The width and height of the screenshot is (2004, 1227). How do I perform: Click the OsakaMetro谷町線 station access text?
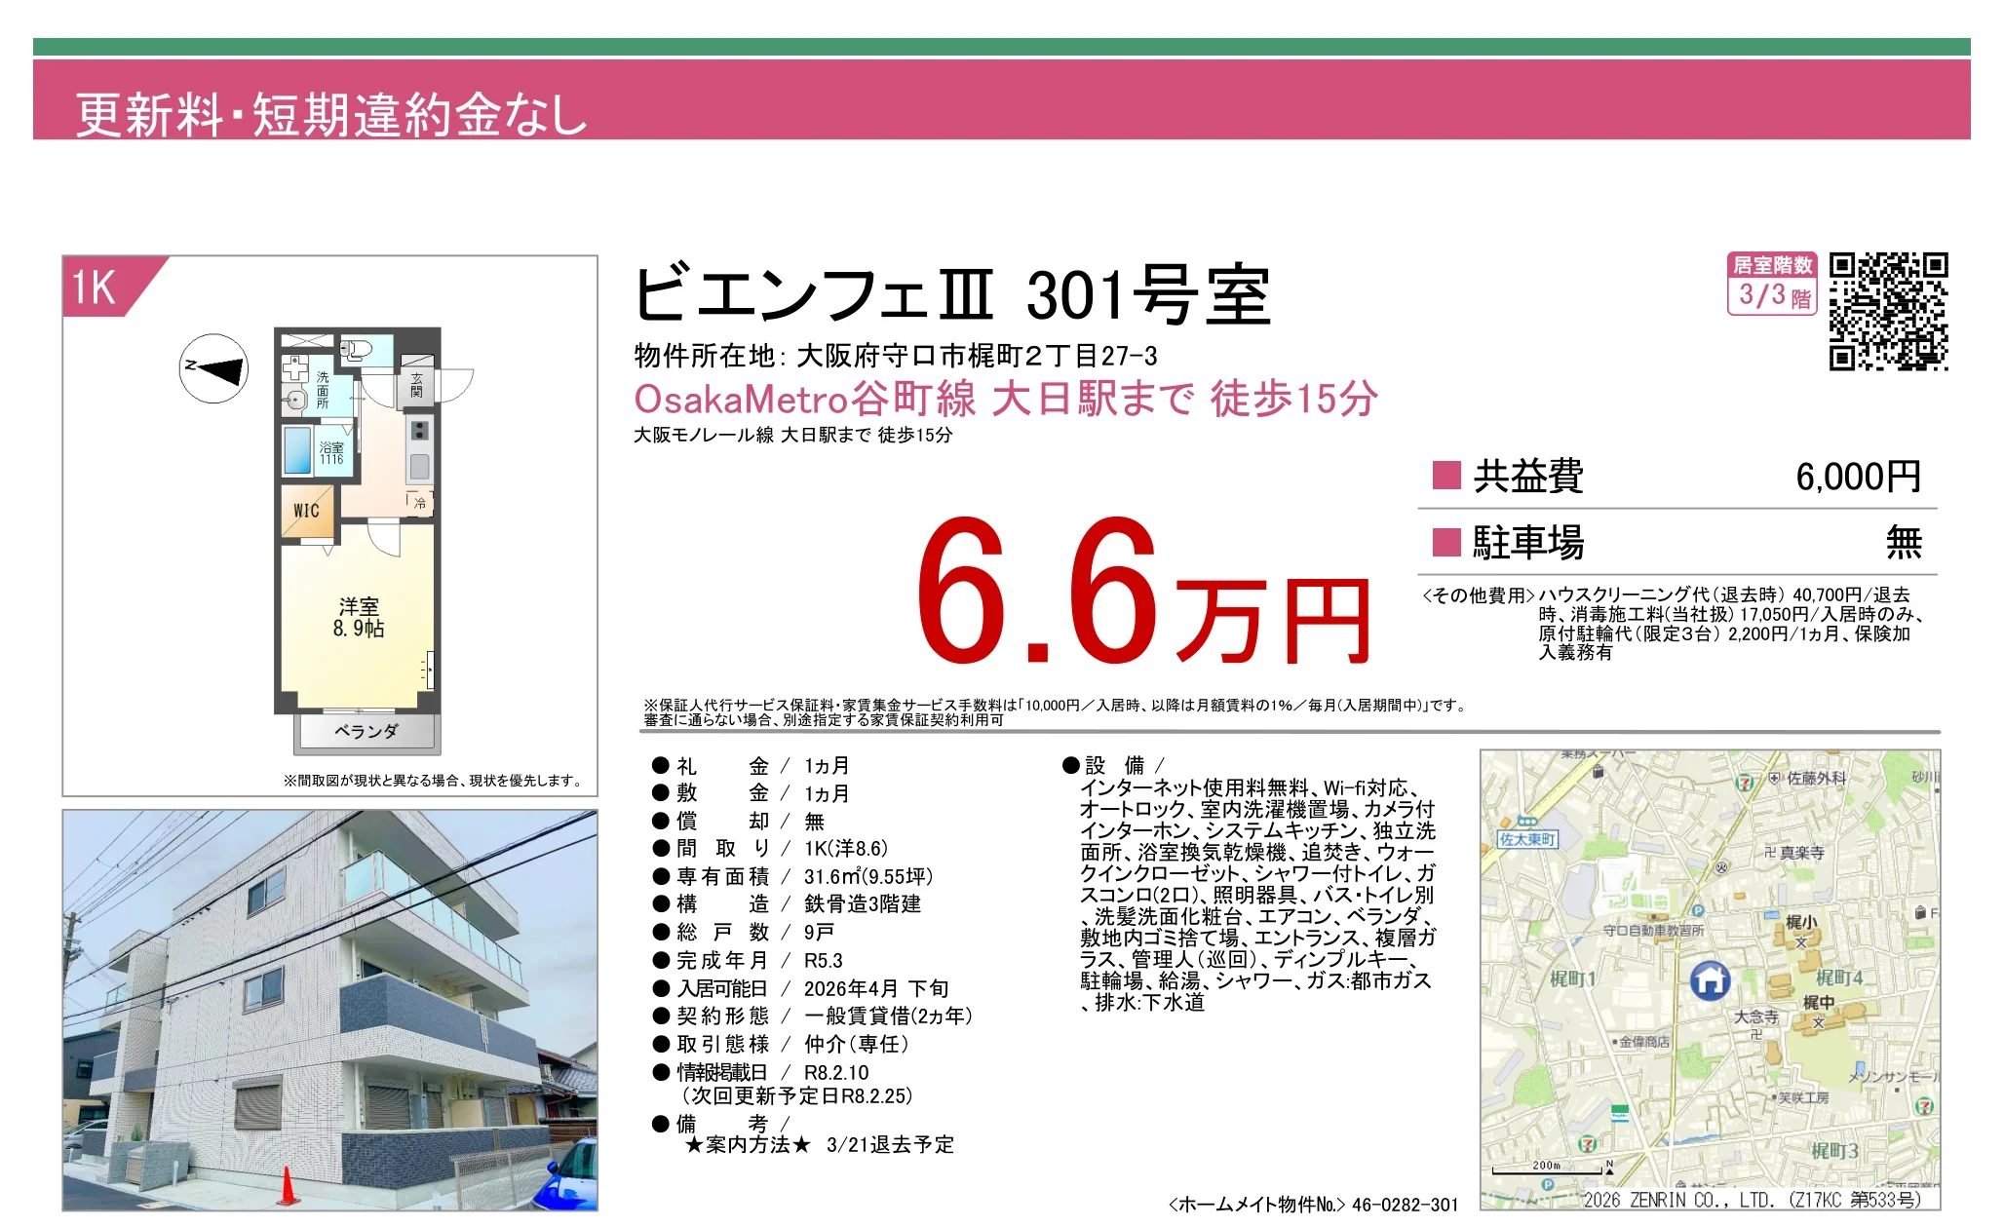tap(1005, 399)
